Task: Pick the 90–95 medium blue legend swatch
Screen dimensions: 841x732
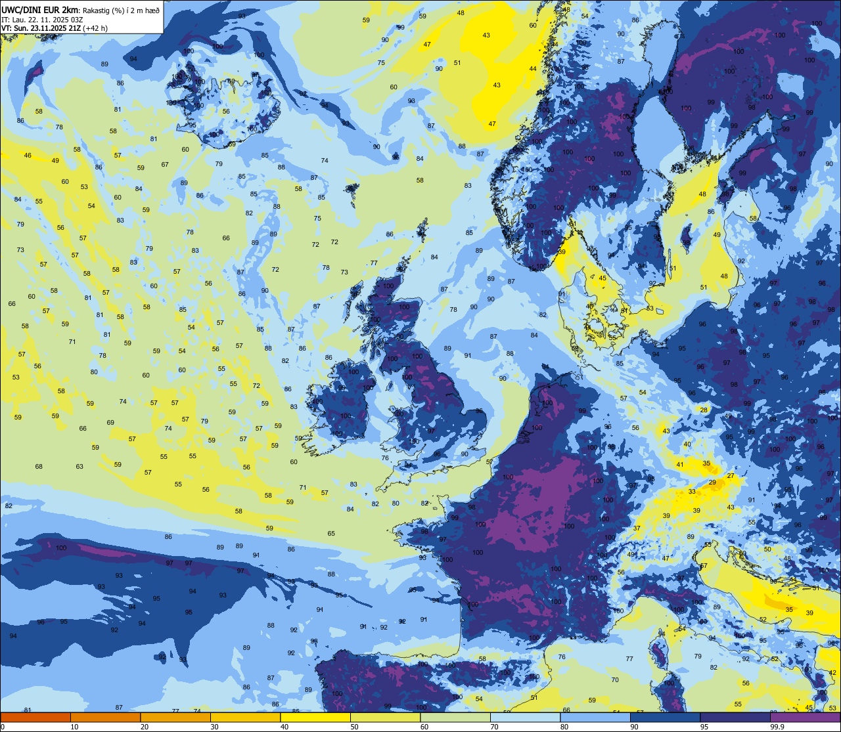Action: tap(665, 718)
